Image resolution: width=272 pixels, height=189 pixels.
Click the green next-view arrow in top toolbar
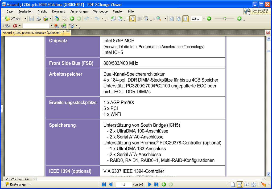(79, 19)
